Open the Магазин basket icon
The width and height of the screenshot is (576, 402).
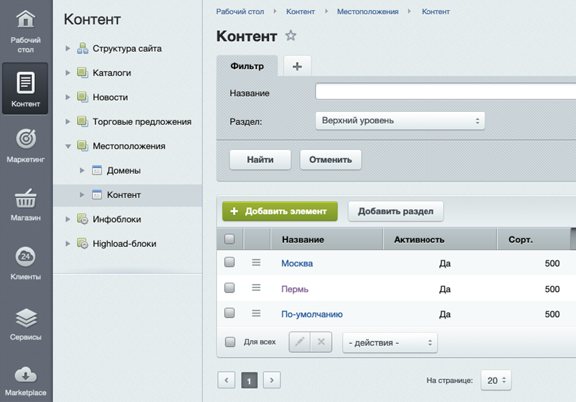coord(25,198)
